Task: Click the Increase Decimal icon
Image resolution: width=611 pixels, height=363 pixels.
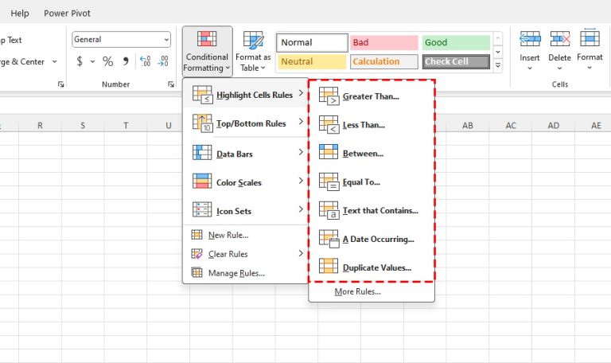Action: (145, 61)
